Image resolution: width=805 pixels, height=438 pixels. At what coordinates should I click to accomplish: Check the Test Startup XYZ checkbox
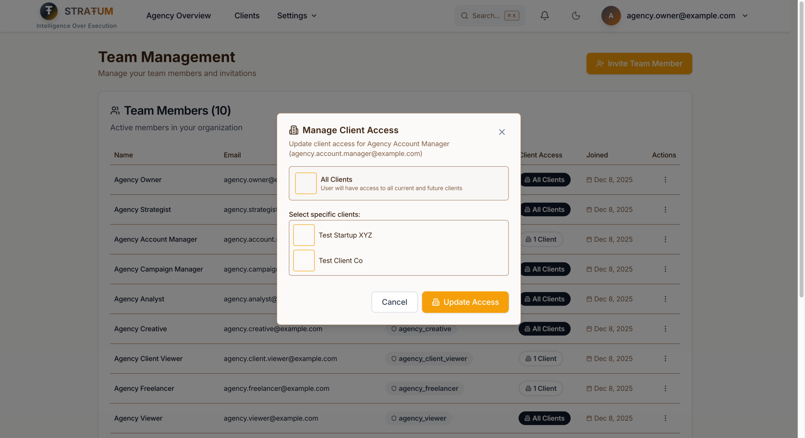304,235
